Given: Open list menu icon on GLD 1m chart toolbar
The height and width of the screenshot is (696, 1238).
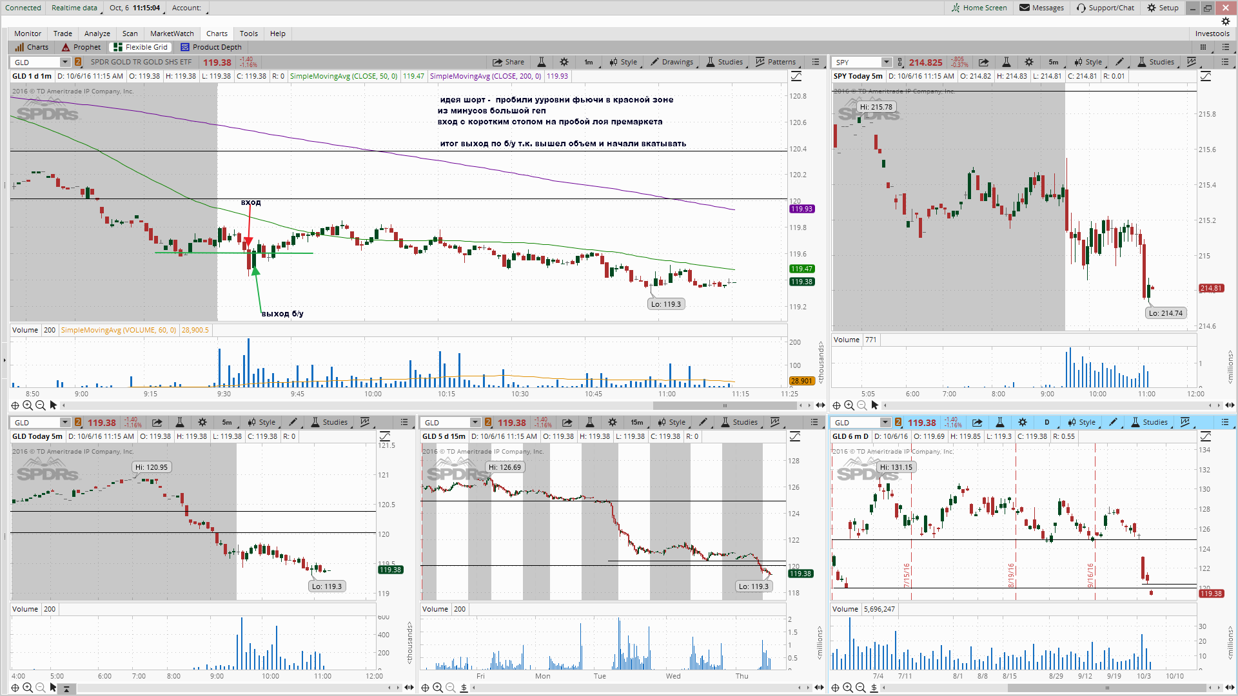Looking at the screenshot, I should pos(816,63).
